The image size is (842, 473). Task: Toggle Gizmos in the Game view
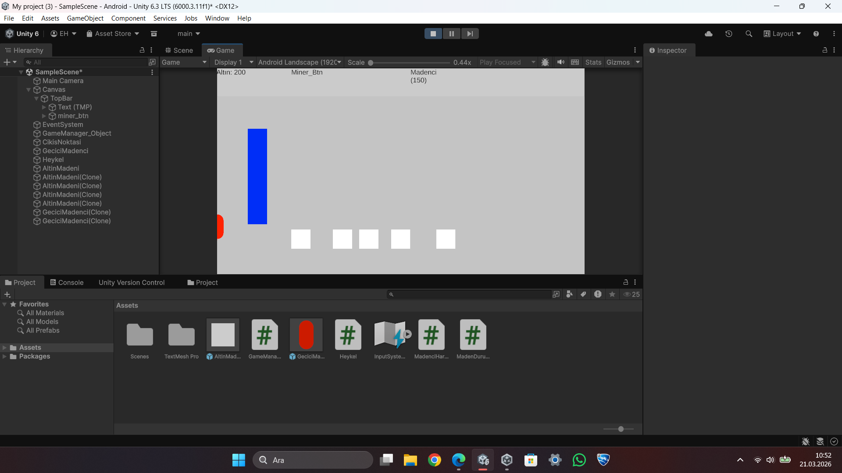point(617,62)
